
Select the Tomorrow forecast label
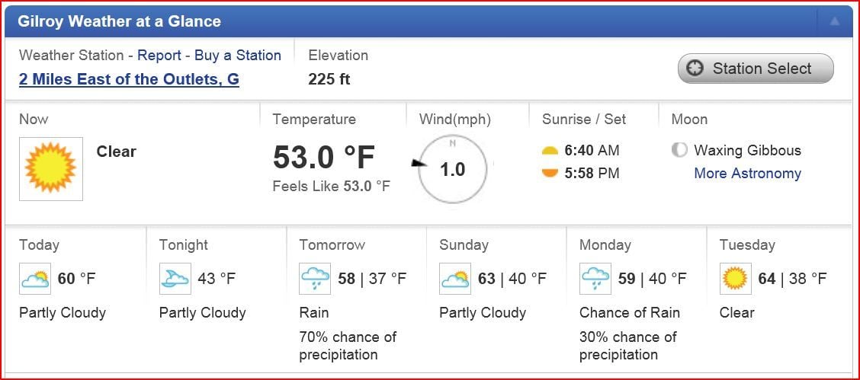pos(332,244)
